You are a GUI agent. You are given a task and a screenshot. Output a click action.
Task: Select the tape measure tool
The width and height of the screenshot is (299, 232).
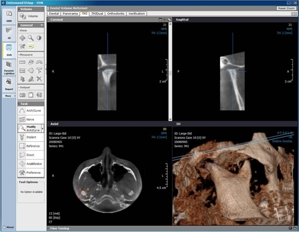[x=31, y=62]
